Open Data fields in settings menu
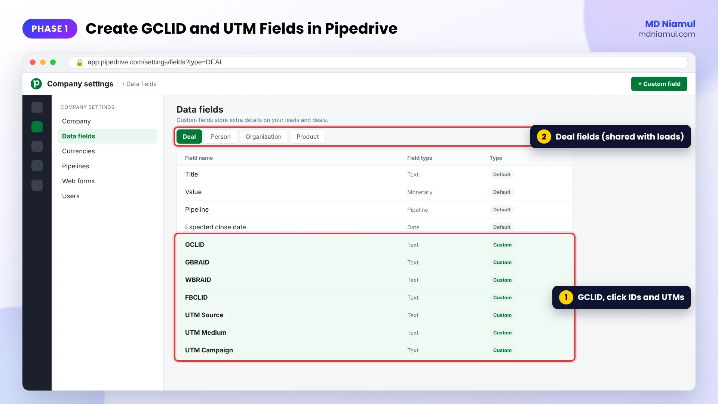Screen dimensions: 718x404 [x=107, y=136]
